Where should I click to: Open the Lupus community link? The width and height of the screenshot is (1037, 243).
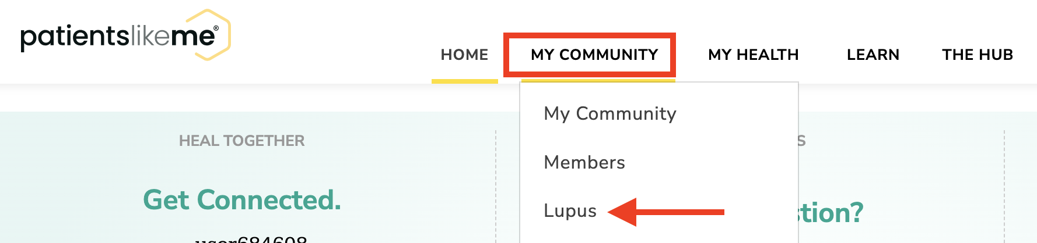[570, 211]
